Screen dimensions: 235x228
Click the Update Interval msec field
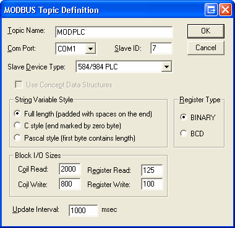[83, 210]
